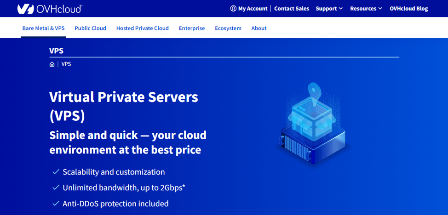Click the My Account user icon
Screen dimensions: 448x215
[233, 8]
